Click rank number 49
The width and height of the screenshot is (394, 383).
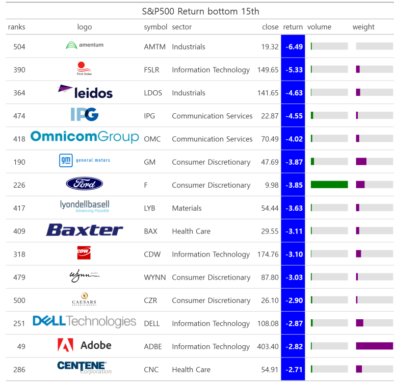point(21,346)
